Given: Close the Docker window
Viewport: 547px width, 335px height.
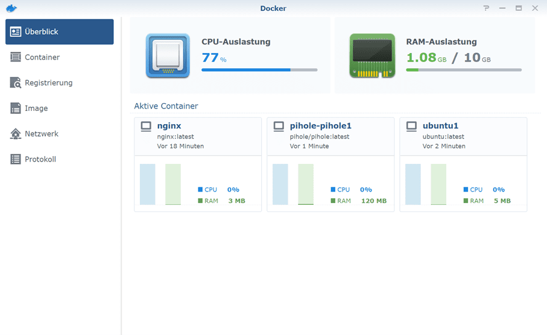Looking at the screenshot, I should pos(535,8).
